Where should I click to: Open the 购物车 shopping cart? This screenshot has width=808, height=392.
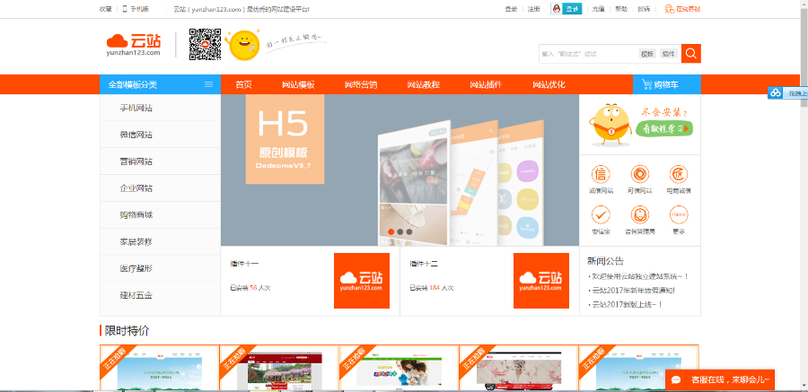pyautogui.click(x=667, y=84)
